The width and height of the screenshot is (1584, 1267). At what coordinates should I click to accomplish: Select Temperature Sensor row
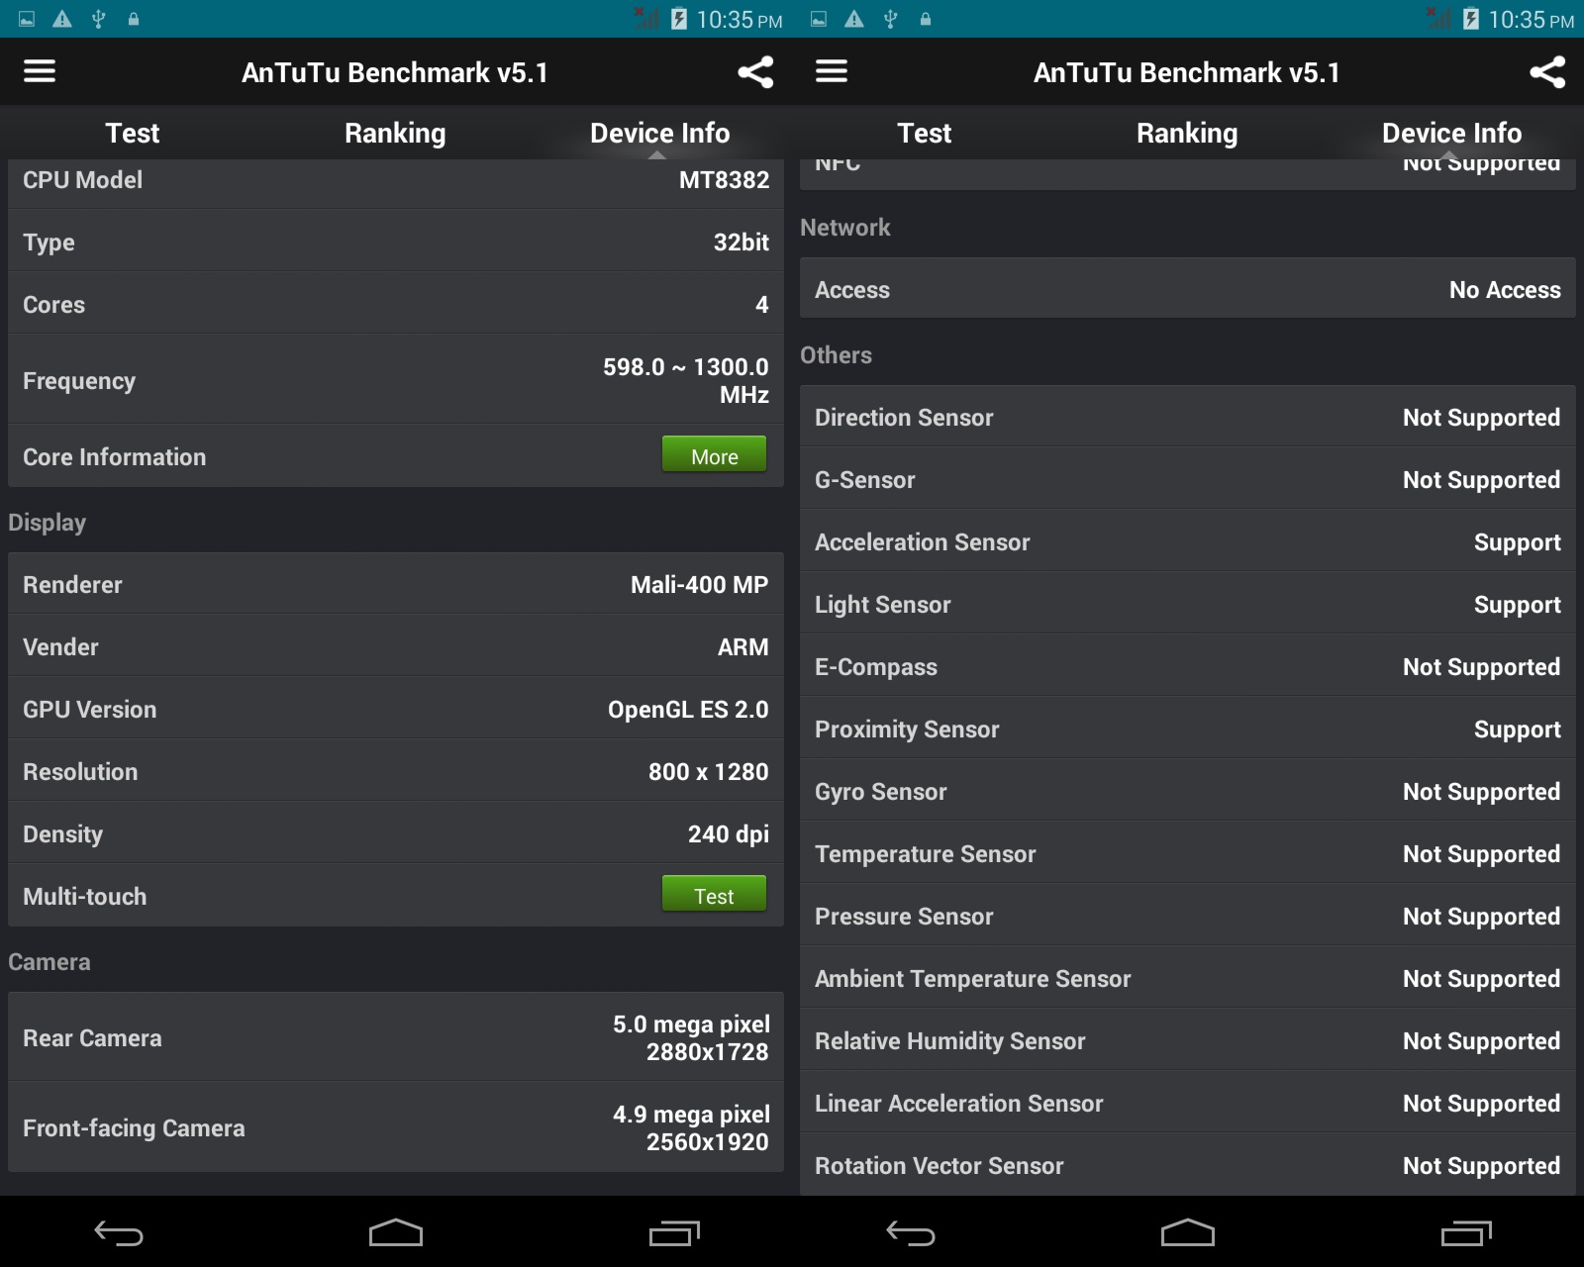pyautogui.click(x=1188, y=853)
